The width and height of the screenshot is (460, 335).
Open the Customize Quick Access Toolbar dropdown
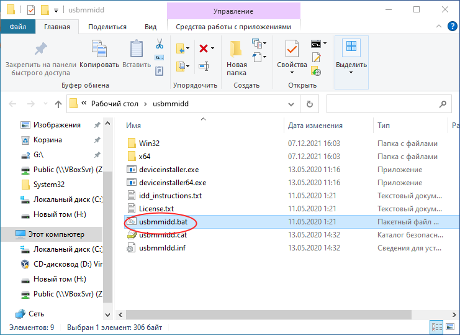[x=56, y=11]
